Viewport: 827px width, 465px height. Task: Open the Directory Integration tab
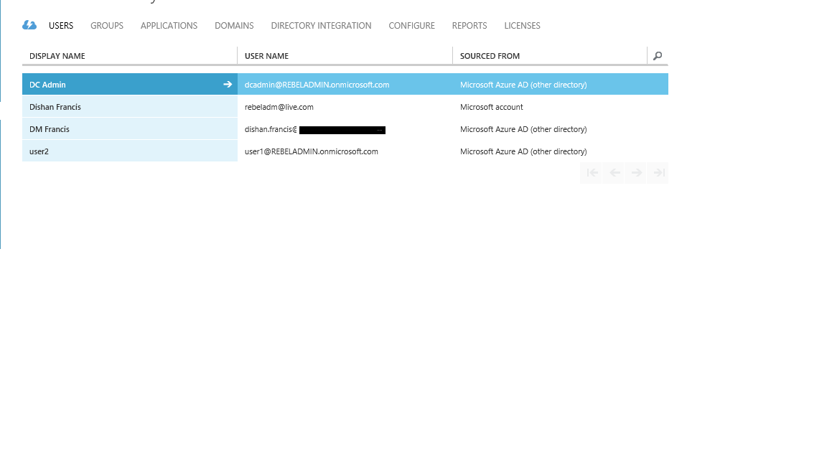(x=321, y=26)
